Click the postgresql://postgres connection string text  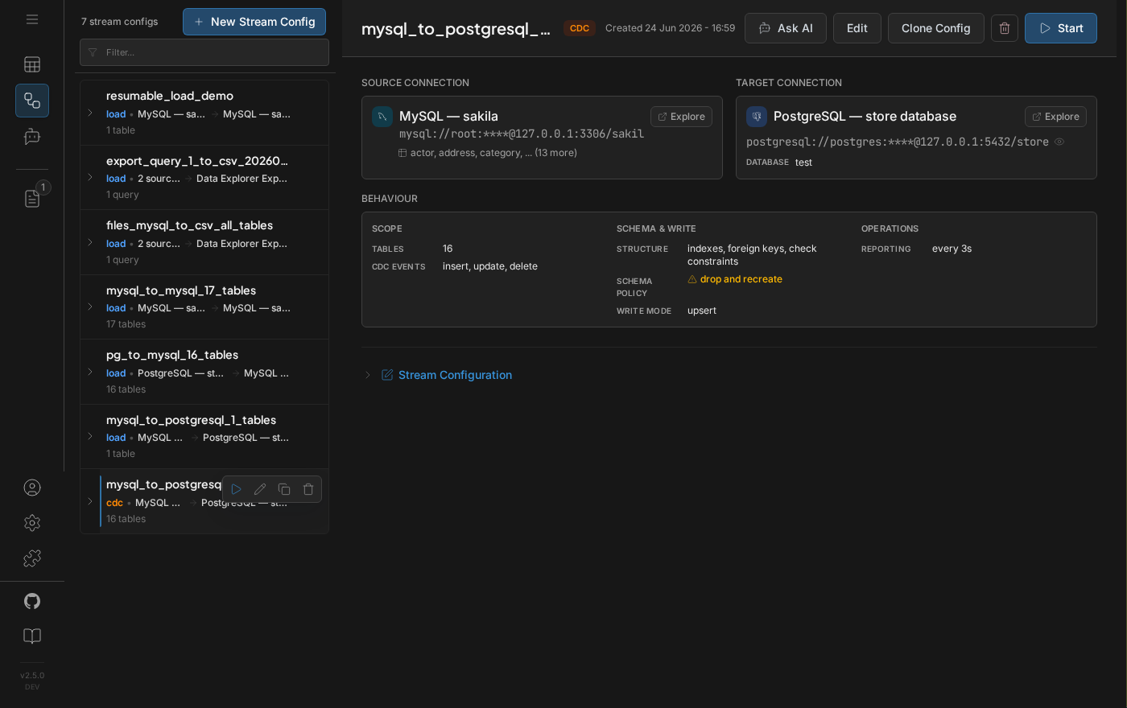point(898,142)
